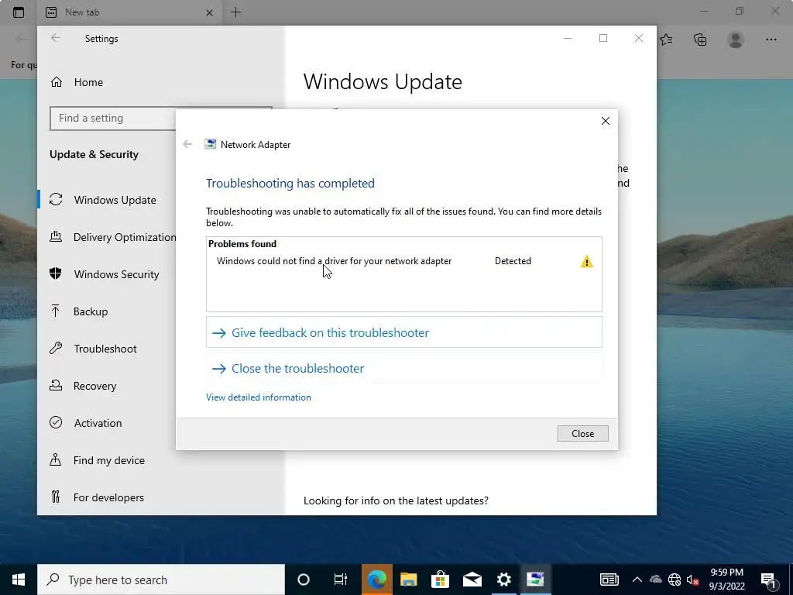The height and width of the screenshot is (595, 793).
Task: Click the Windows Update sync icon
Action: click(x=56, y=200)
